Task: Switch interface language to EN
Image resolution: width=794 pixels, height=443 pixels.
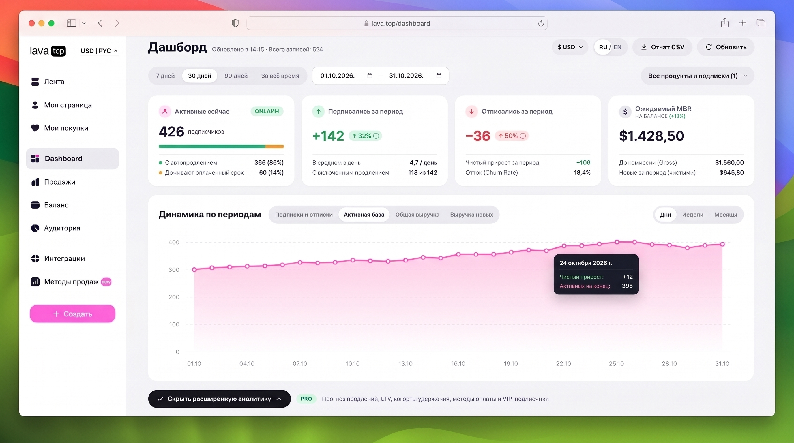Action: click(x=617, y=47)
